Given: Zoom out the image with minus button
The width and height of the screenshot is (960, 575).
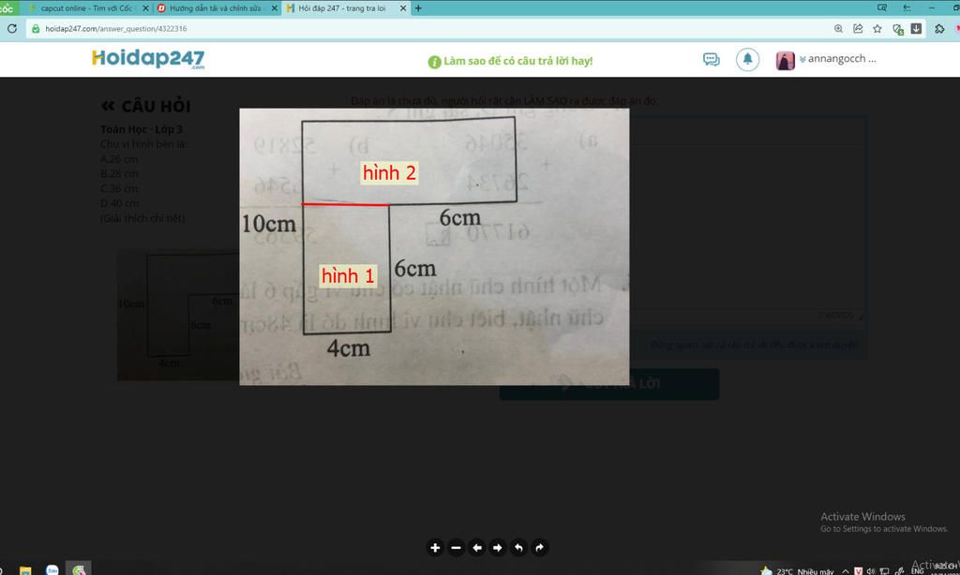Looking at the screenshot, I should coord(456,548).
